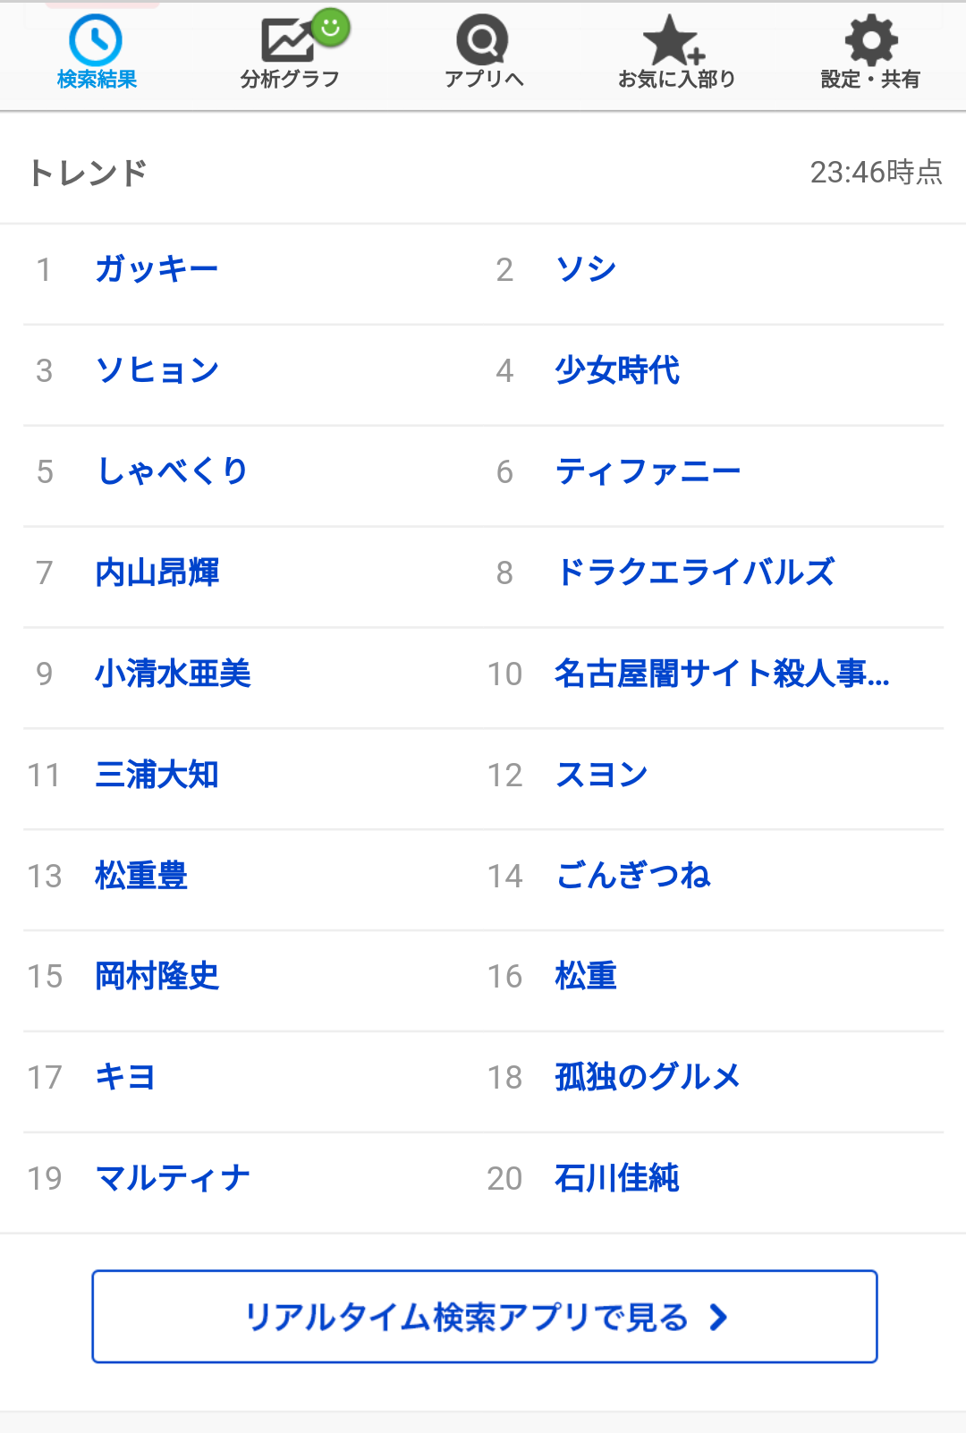966x1433 pixels.
Task: Open the 分析グラフ chart icon
Action: (x=289, y=41)
